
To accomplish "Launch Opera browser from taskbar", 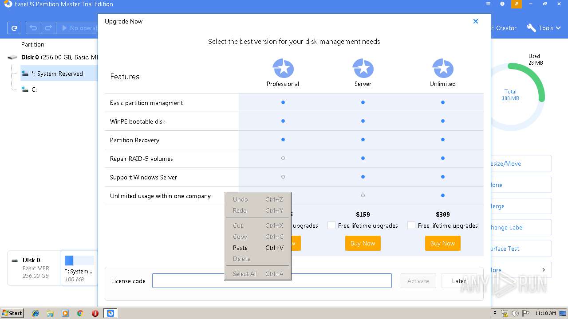I will click(x=95, y=313).
